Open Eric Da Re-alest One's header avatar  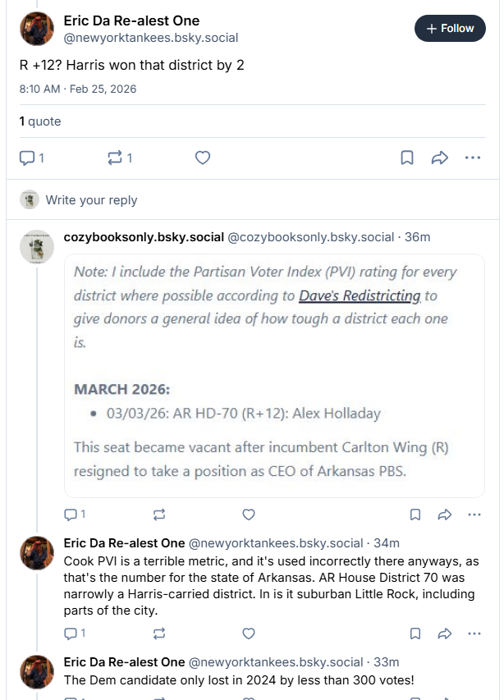pyautogui.click(x=37, y=29)
